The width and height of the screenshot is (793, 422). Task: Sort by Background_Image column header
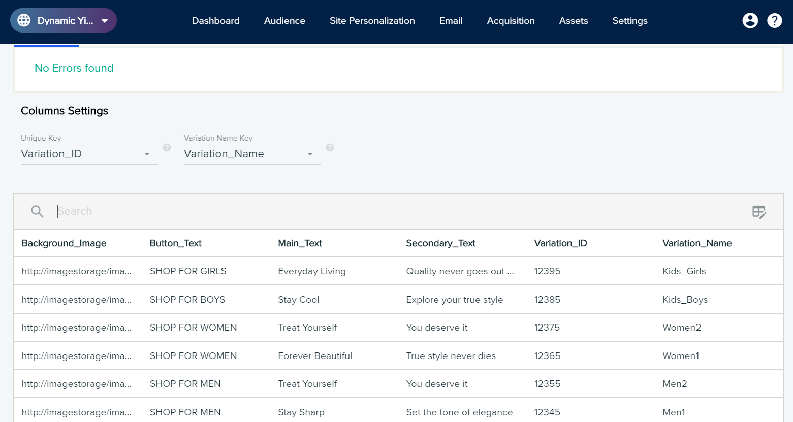(64, 243)
